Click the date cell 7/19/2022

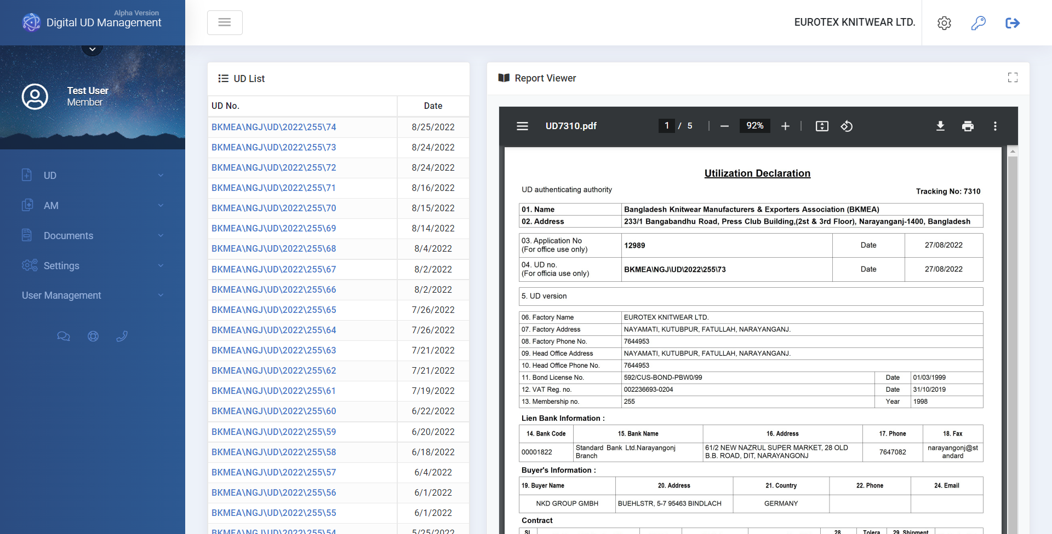pos(433,391)
